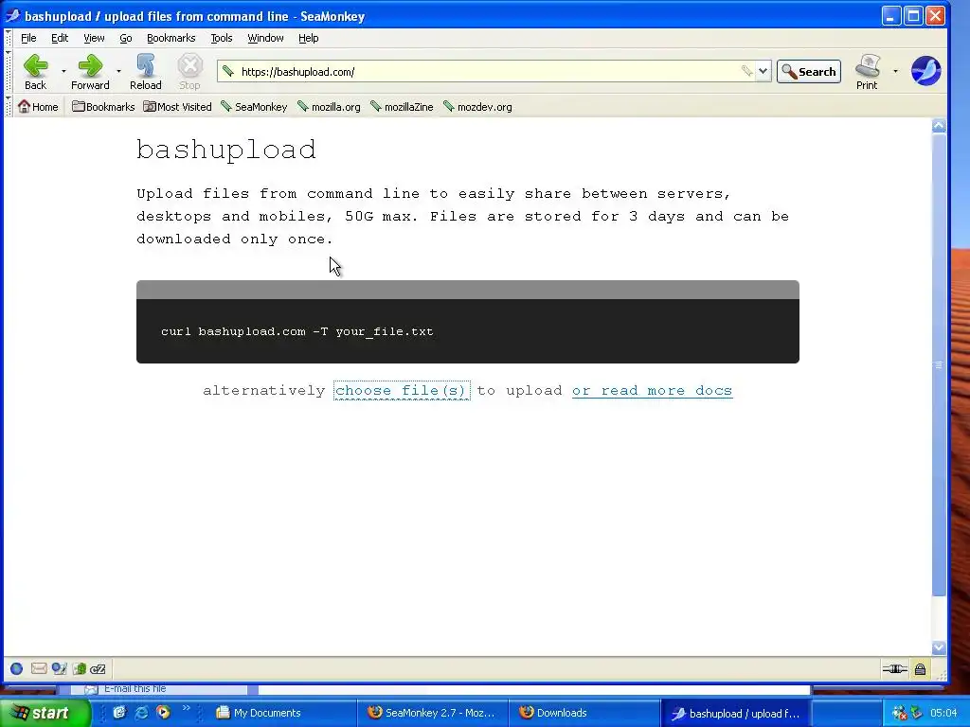Switch to SeaMonkey 2.7 taskbar window
The width and height of the screenshot is (970, 727).
432,713
